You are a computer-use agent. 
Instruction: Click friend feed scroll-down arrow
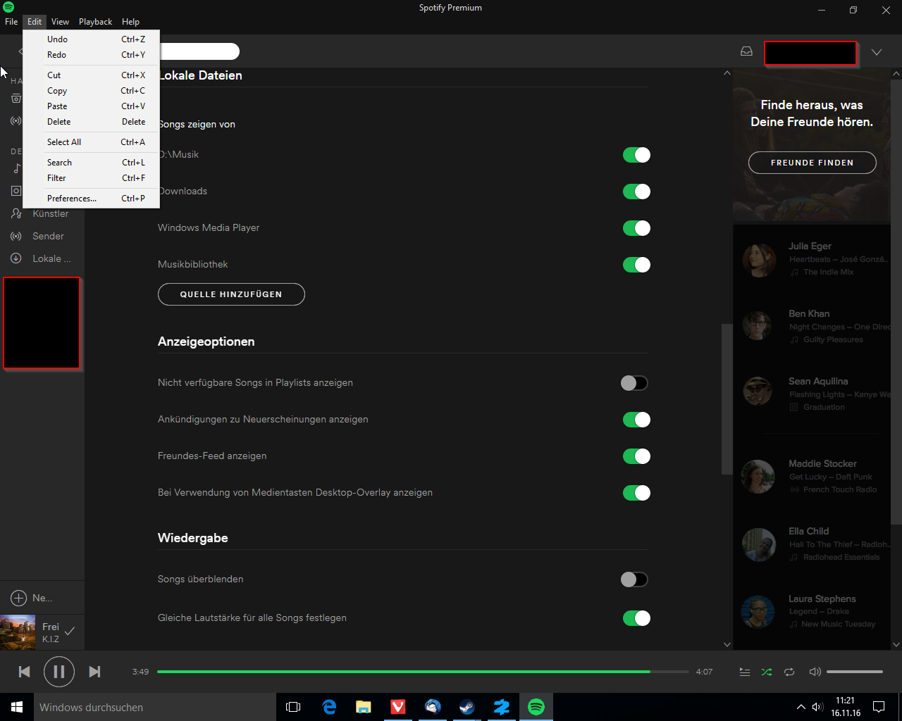point(896,644)
